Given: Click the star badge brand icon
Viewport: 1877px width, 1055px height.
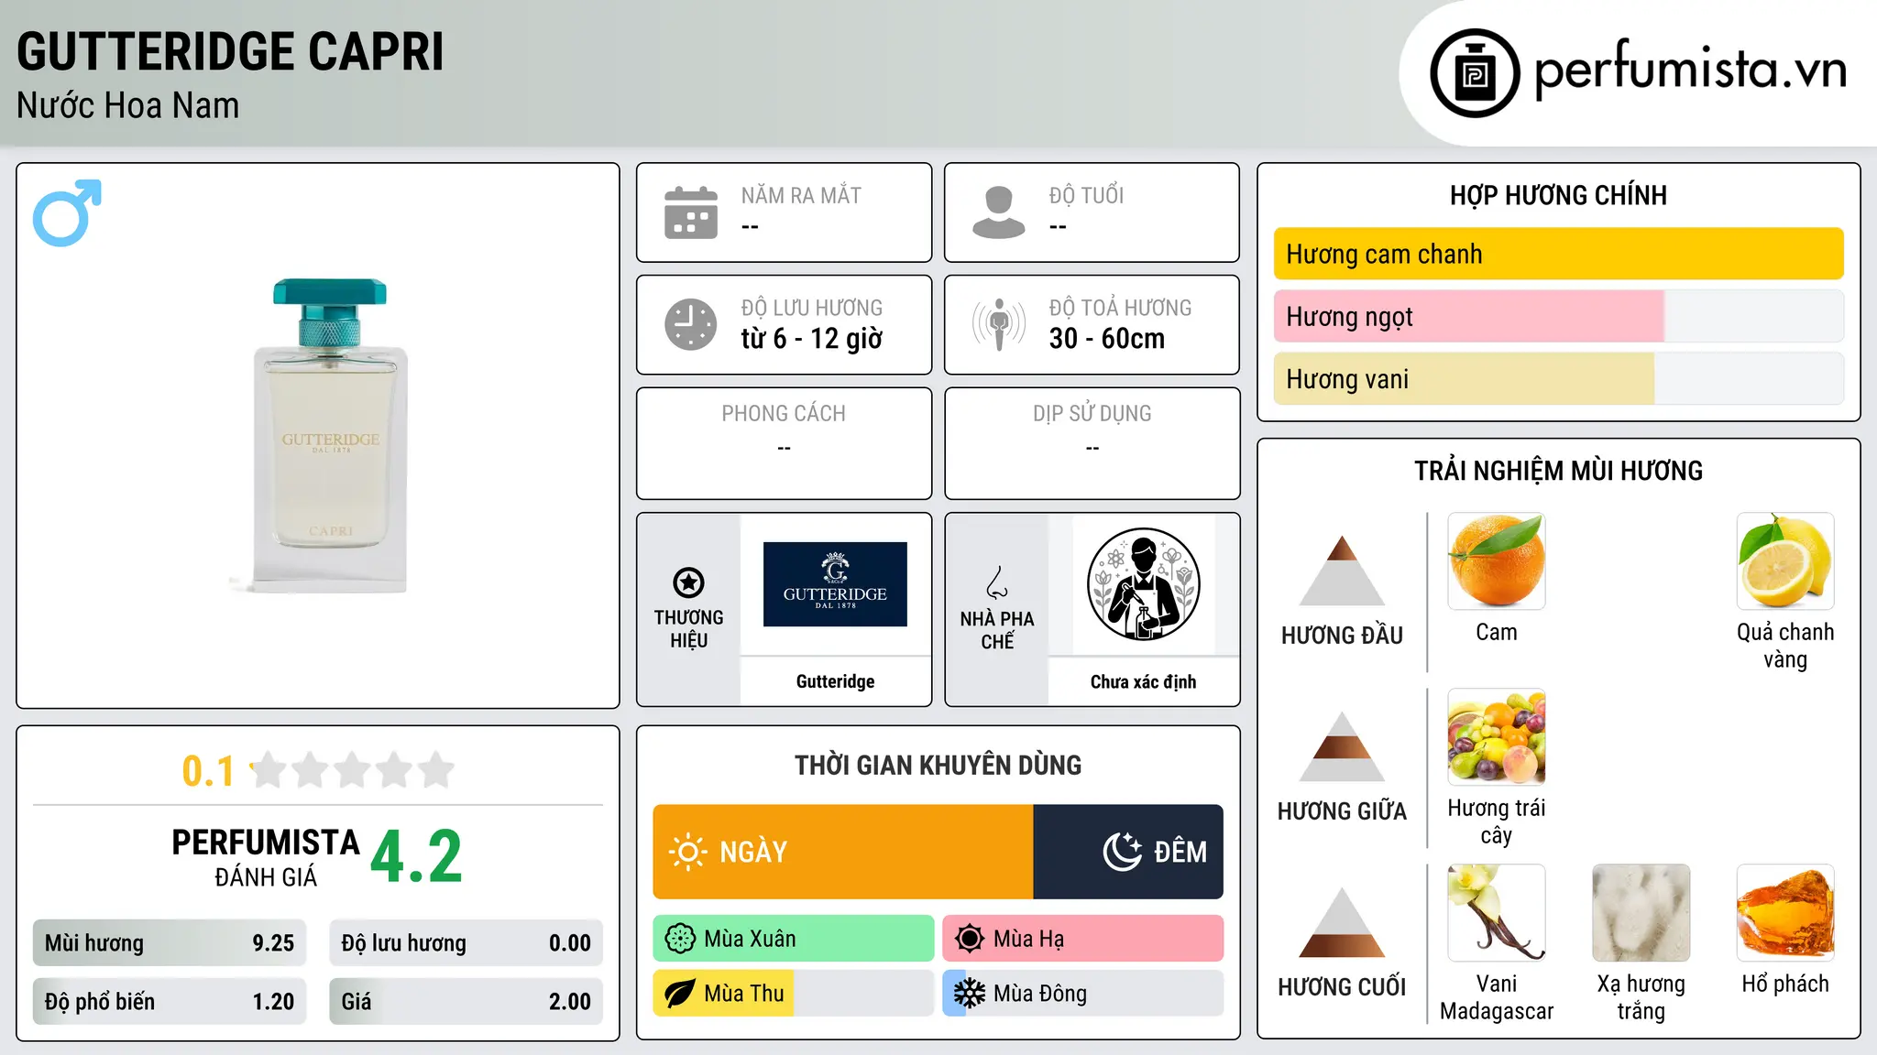Looking at the screenshot, I should coord(688,582).
